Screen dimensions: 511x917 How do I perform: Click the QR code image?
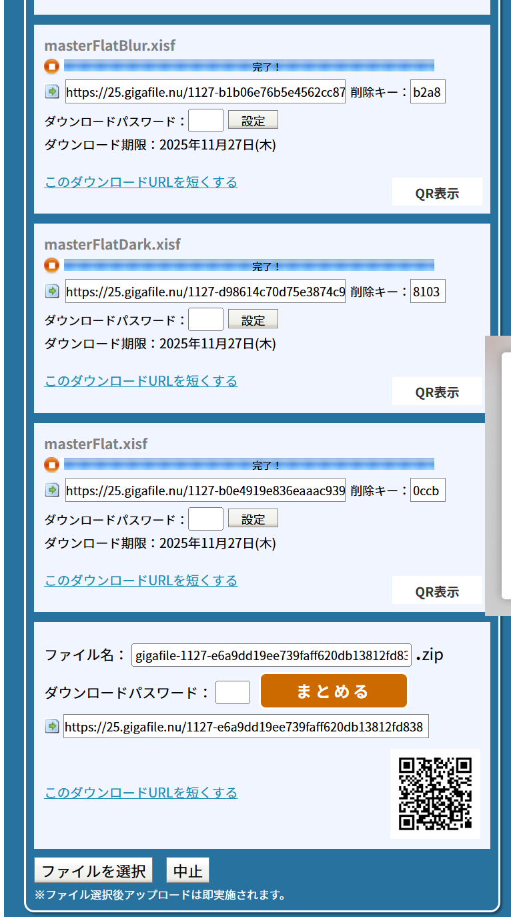click(x=435, y=793)
